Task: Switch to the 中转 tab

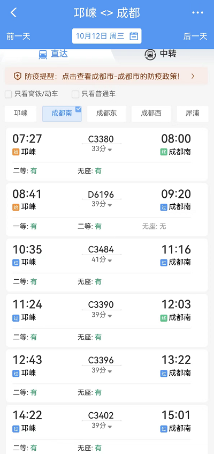Action: [160, 55]
